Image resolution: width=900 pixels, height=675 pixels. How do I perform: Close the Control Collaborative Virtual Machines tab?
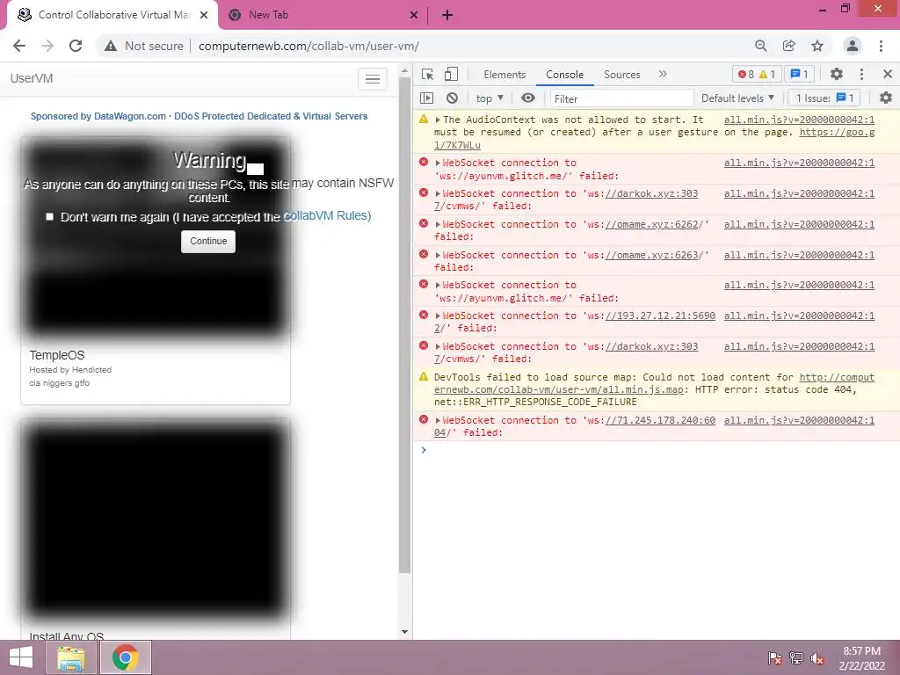point(204,16)
